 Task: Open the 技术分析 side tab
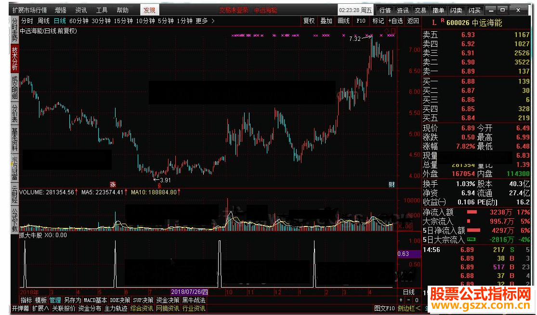click(x=14, y=59)
